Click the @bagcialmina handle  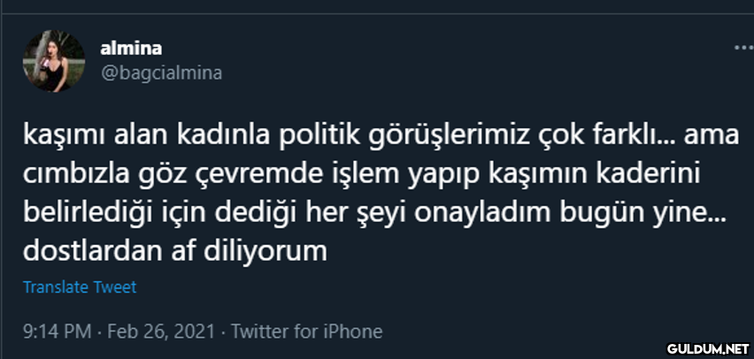[x=162, y=73]
